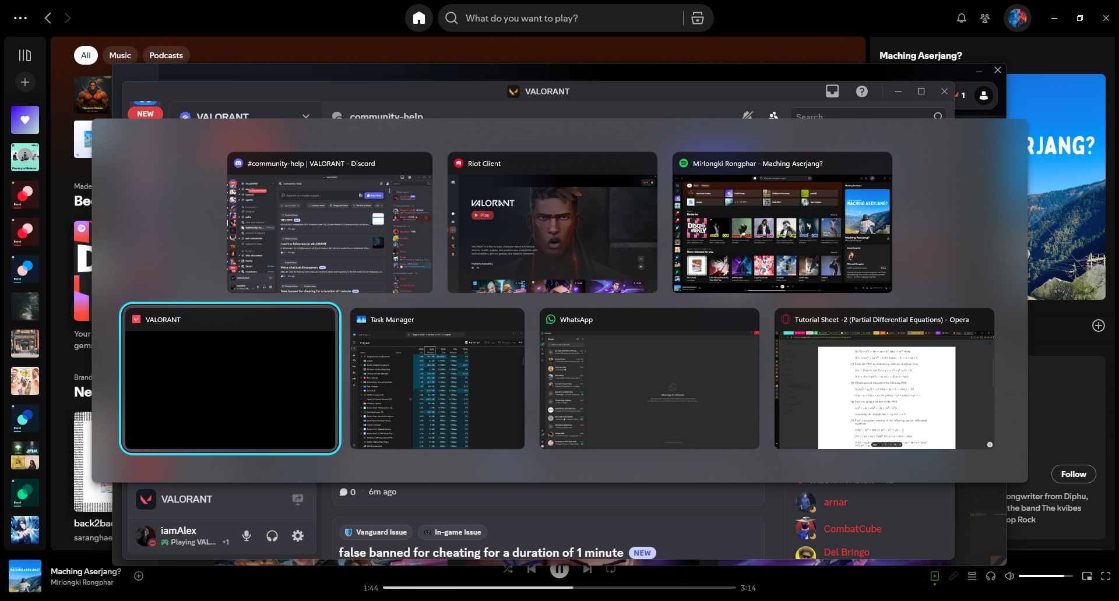
Task: Toggle Spotify queue panel
Action: coord(972,576)
